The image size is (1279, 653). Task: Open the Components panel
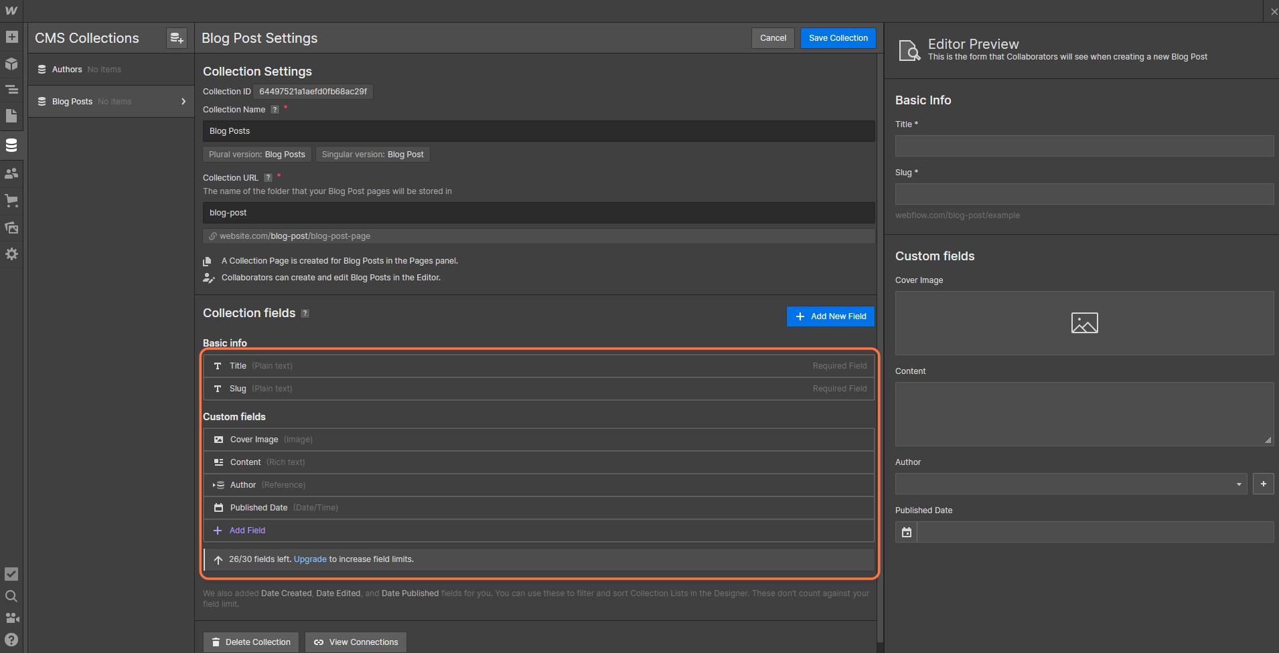pos(11,64)
